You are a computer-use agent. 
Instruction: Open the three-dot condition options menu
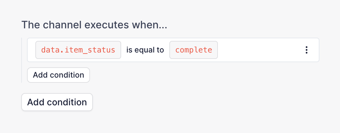[307, 50]
